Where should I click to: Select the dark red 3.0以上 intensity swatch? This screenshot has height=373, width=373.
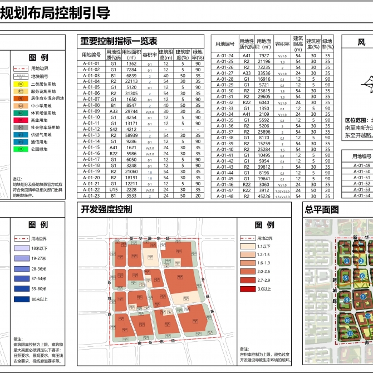(246, 289)
